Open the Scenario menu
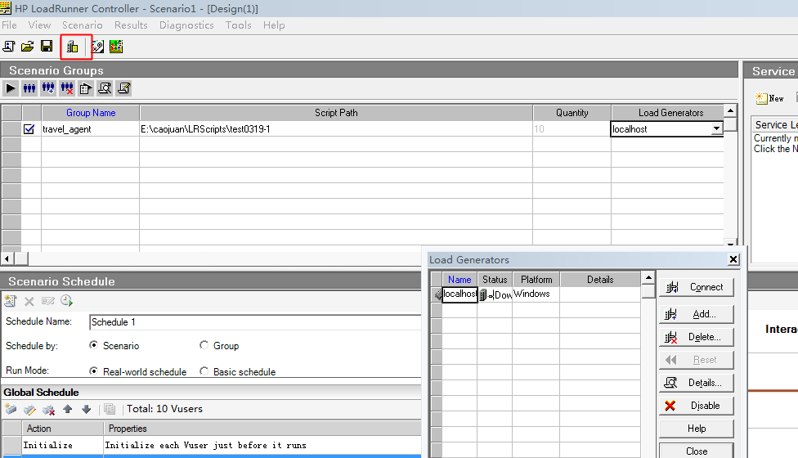The width and height of the screenshot is (798, 458). (x=82, y=25)
